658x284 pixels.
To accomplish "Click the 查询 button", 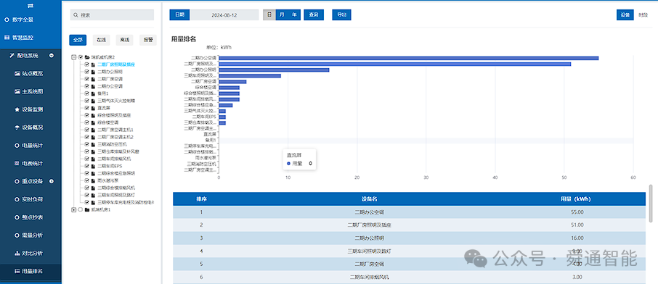I will (x=314, y=14).
